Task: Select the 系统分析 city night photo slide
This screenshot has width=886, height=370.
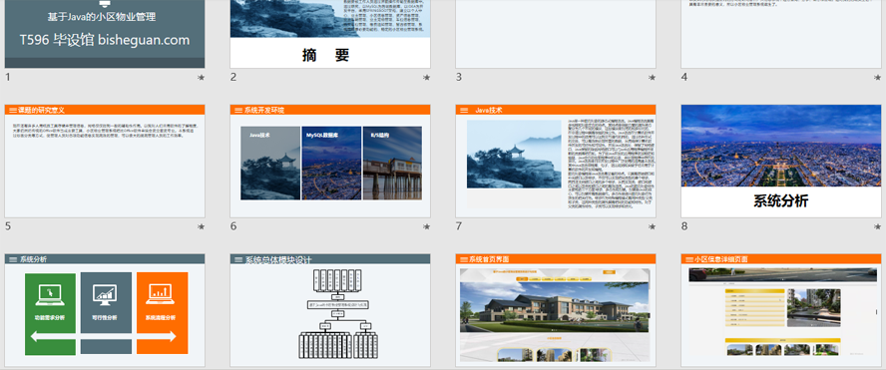Action: [781, 161]
